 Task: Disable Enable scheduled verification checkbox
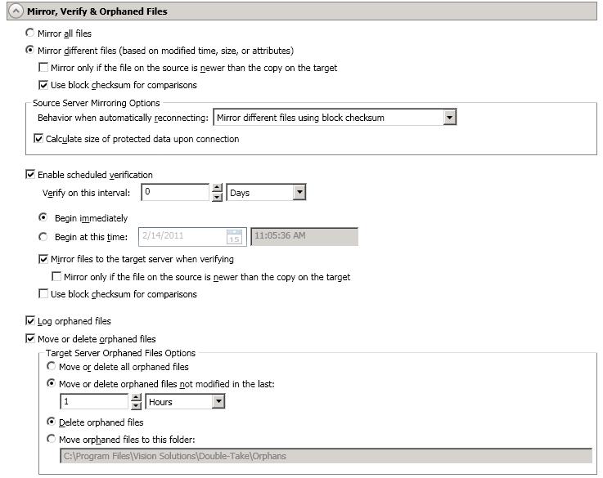(x=31, y=175)
